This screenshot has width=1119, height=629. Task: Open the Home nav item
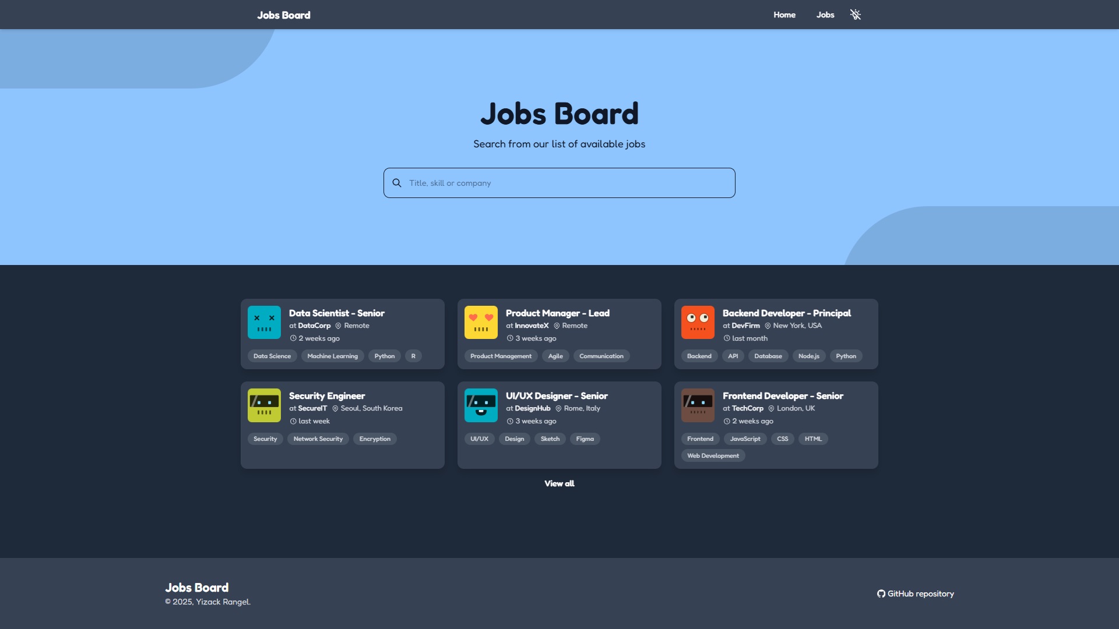pos(784,15)
